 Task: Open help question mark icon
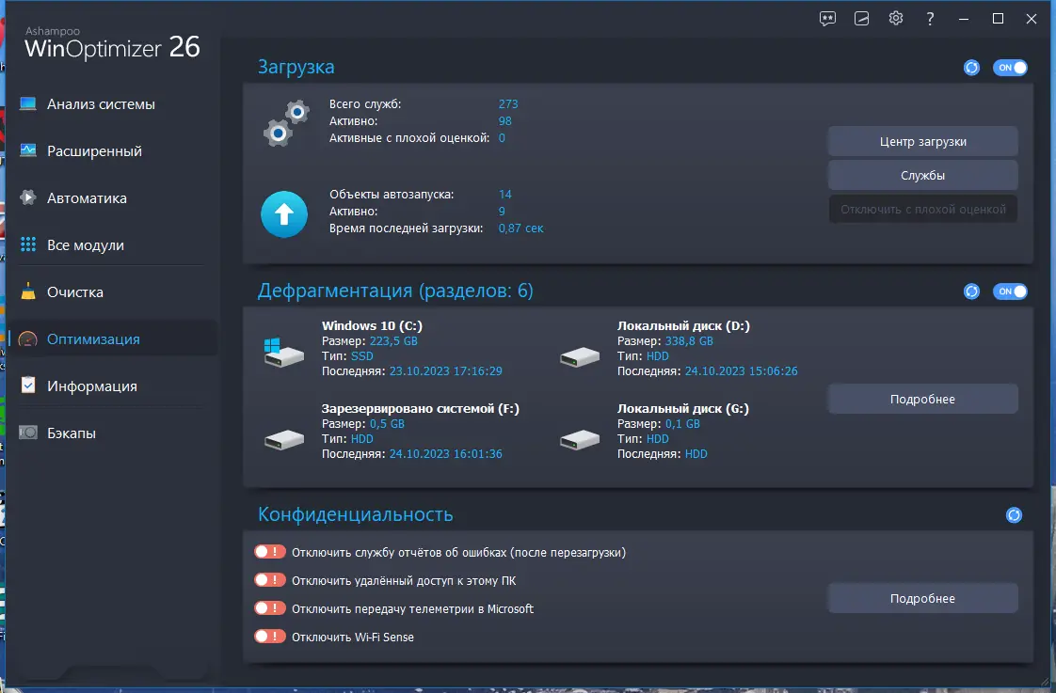[x=930, y=18]
